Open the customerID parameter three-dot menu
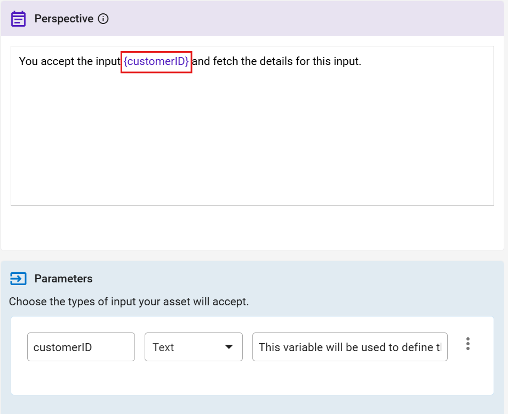Screen dimensions: 508x414 pos(468,344)
